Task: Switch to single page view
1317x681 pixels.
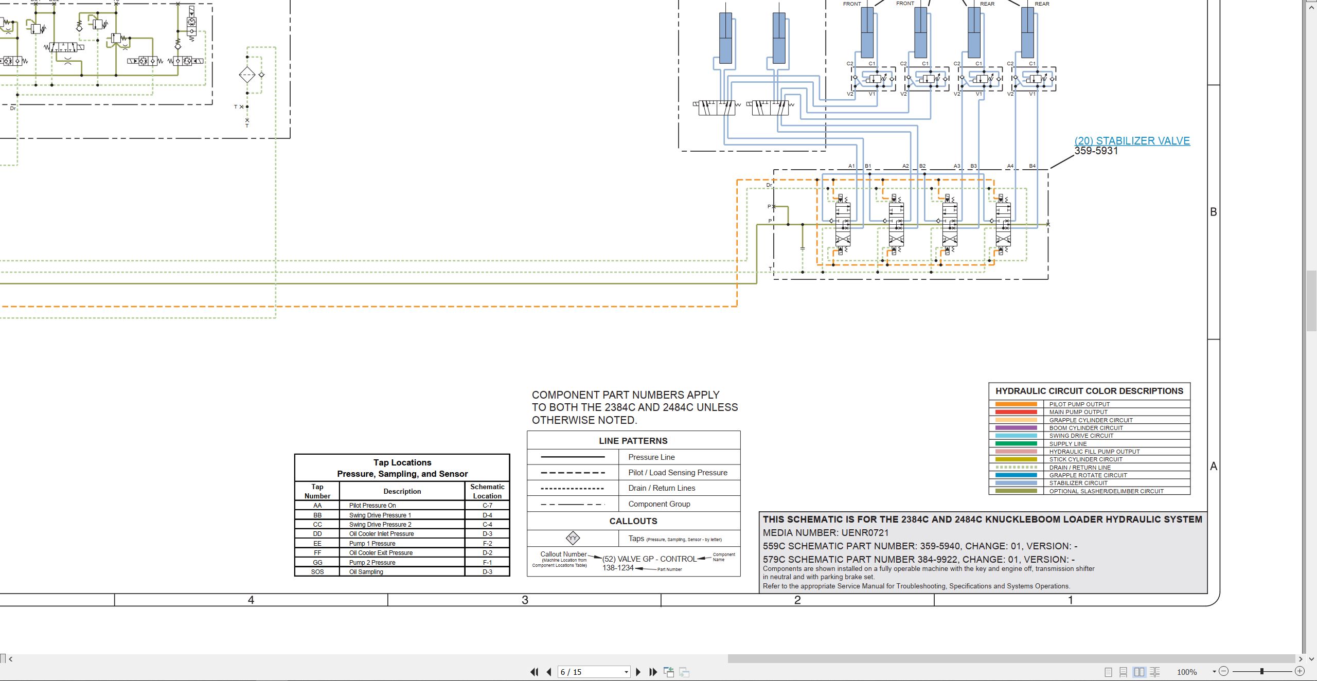Action: pos(1108,672)
